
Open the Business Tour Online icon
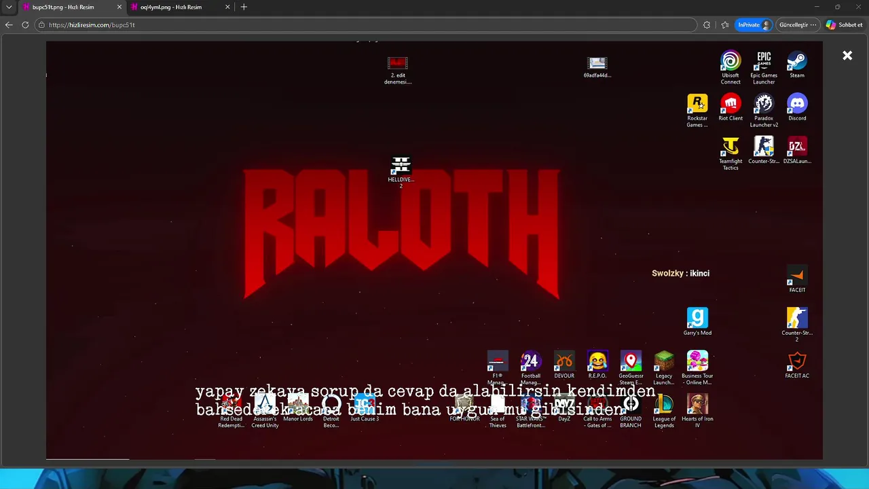[x=697, y=368]
